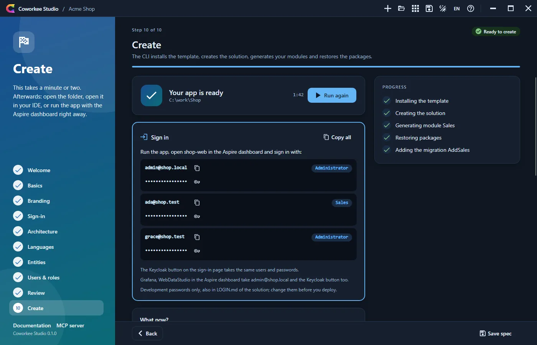Click the vertical scrollbar on the right edge
The image size is (537, 345).
coord(535,127)
